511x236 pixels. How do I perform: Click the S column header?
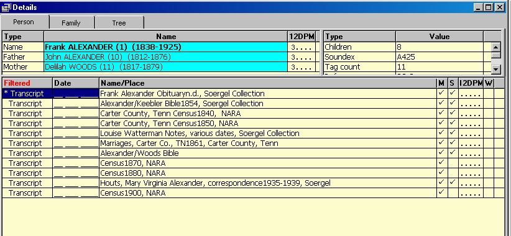pyautogui.click(x=453, y=83)
